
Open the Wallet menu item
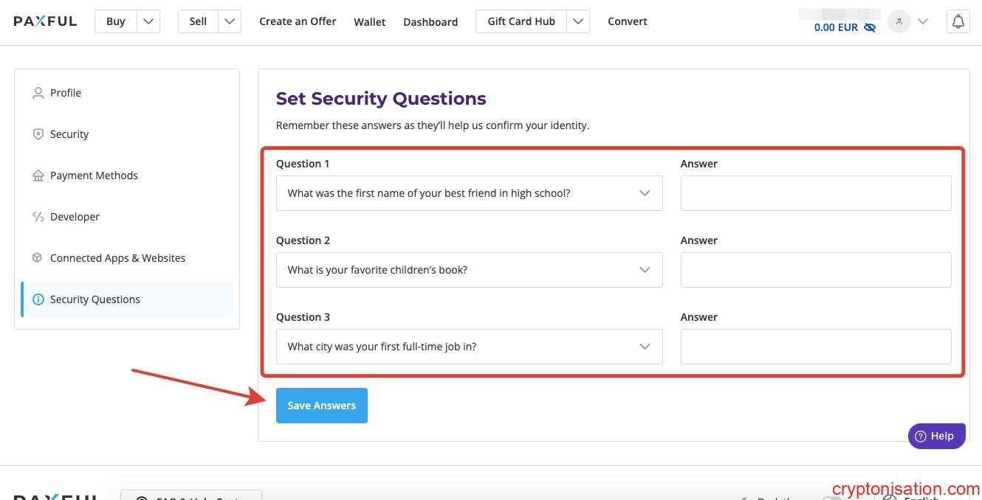(369, 22)
